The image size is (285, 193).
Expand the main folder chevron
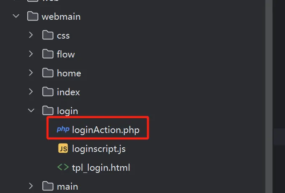[x=31, y=186]
